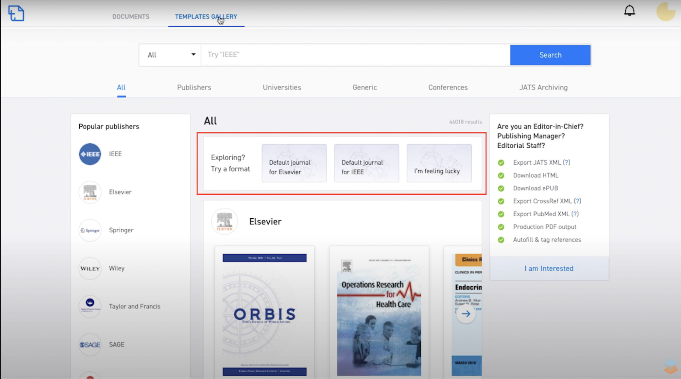Image resolution: width=681 pixels, height=379 pixels.
Task: Expand the All category dropdown
Action: tap(170, 55)
